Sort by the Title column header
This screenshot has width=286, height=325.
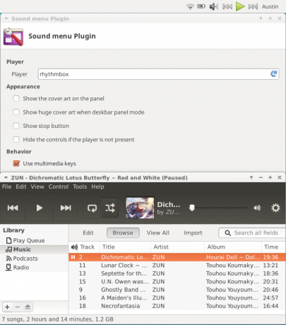coord(125,247)
